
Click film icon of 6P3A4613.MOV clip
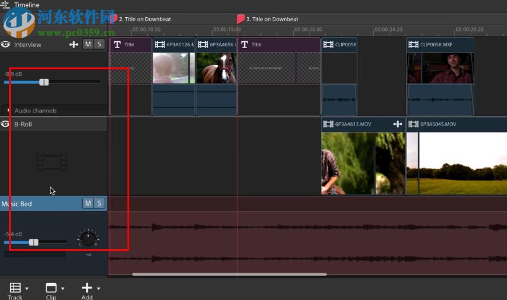tap(328, 124)
